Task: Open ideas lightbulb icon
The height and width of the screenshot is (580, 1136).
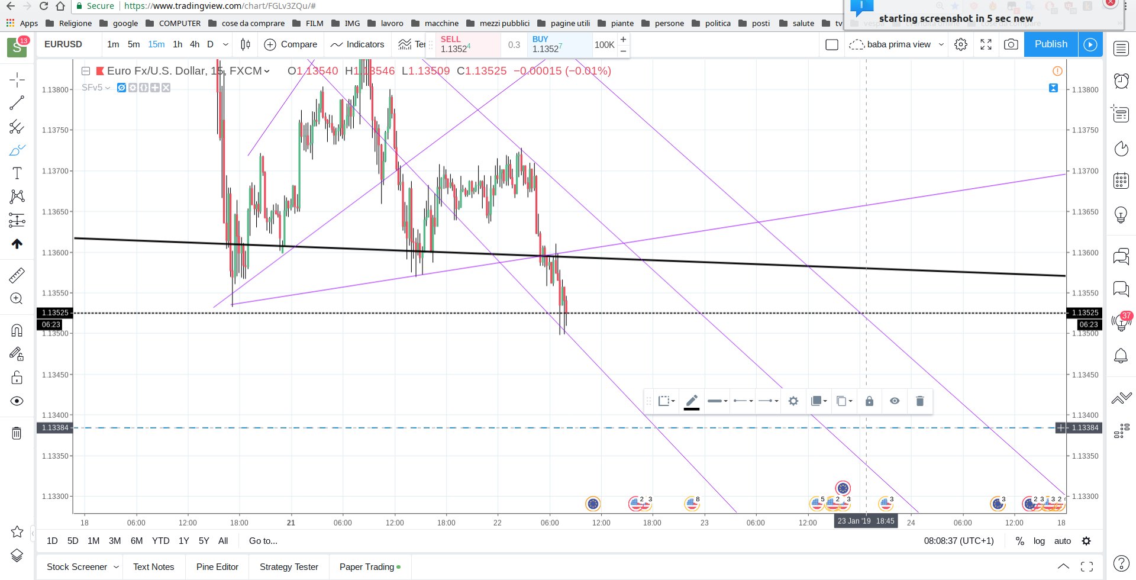Action: 1121,214
